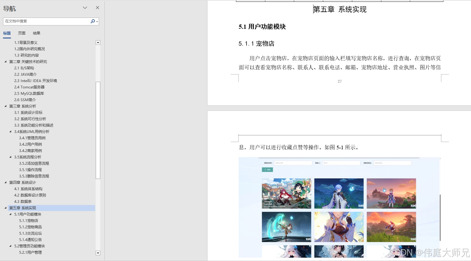
Task: Go to 2.4 Tomcat服务器 heading
Action: (29, 87)
